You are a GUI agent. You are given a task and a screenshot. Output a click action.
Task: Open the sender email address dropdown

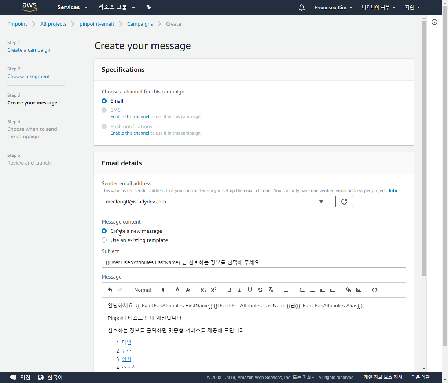(x=215, y=202)
